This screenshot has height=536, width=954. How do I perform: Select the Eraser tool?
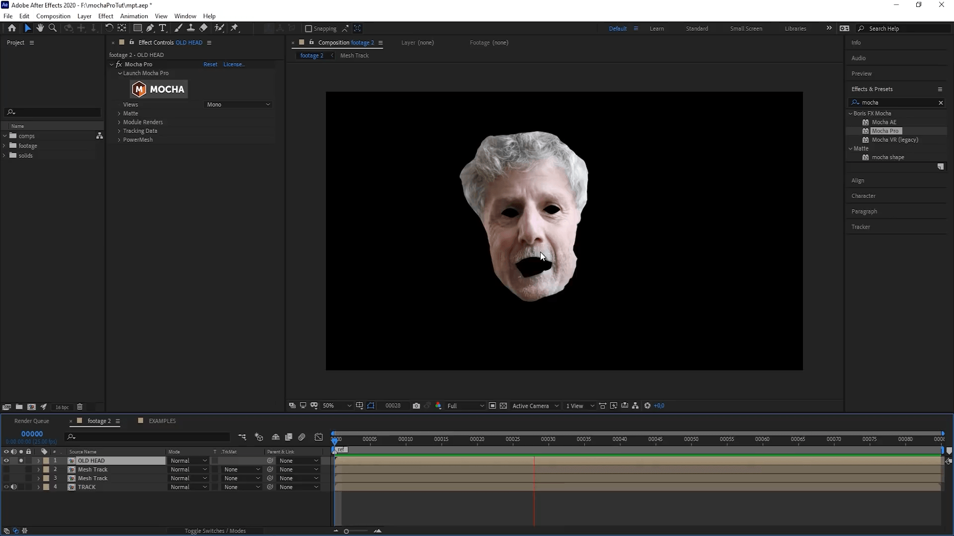(x=203, y=28)
